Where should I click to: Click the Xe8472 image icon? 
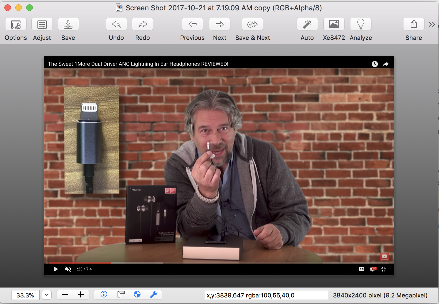(x=334, y=25)
